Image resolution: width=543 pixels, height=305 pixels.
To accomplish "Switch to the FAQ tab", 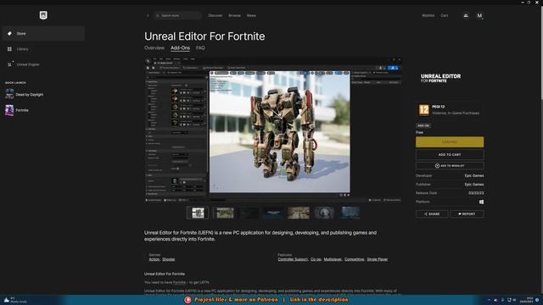I will coord(200,48).
